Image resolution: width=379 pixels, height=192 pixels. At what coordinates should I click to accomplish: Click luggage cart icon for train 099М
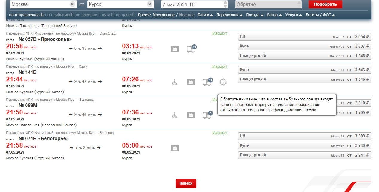tap(207, 115)
